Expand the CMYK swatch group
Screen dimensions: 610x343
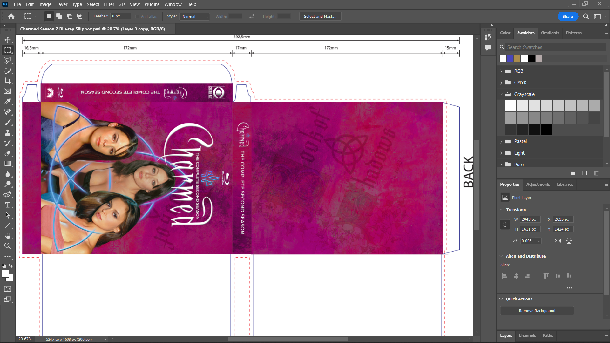501,83
